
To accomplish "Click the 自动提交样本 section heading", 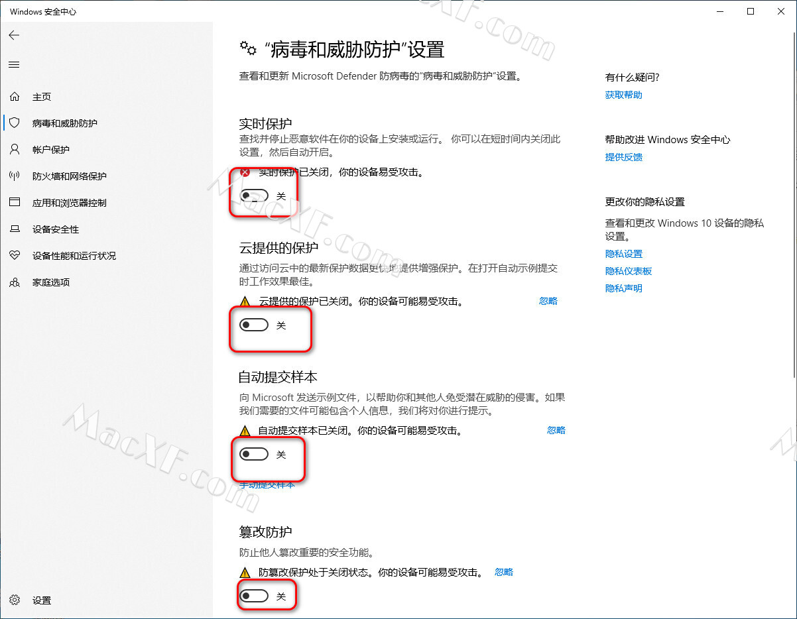I will pos(278,377).
